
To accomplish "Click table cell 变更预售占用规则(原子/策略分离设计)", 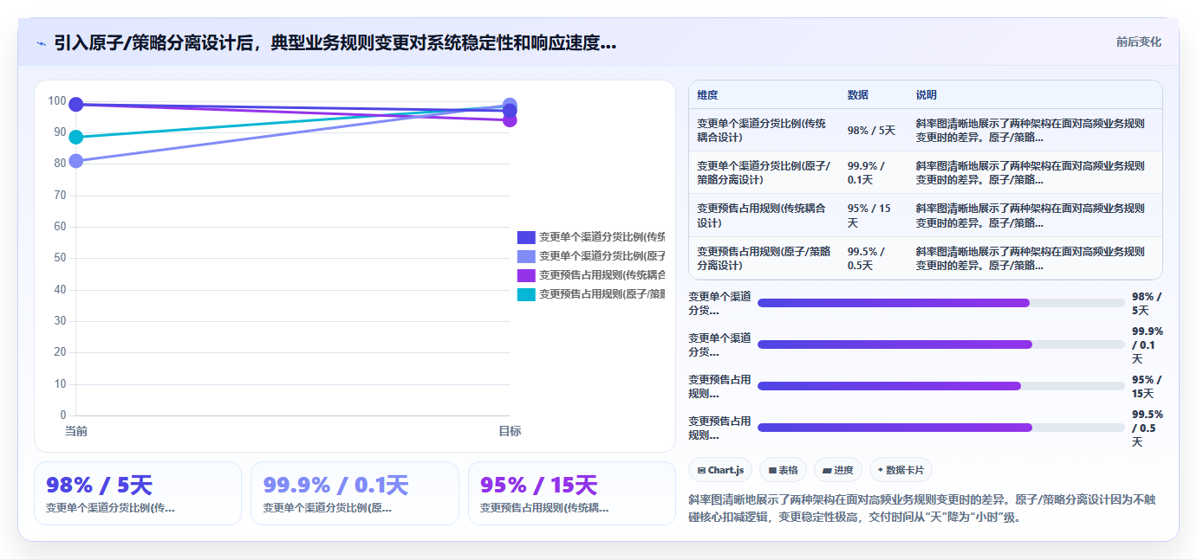I will tap(764, 258).
